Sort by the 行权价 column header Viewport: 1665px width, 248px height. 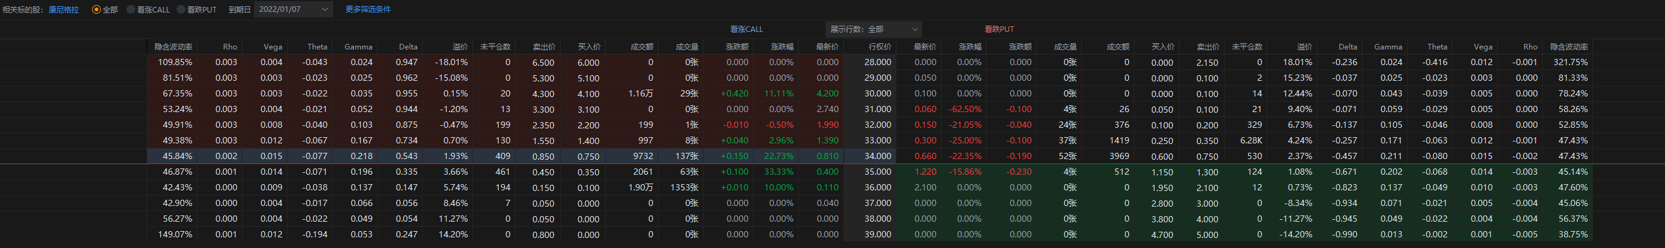click(x=879, y=46)
